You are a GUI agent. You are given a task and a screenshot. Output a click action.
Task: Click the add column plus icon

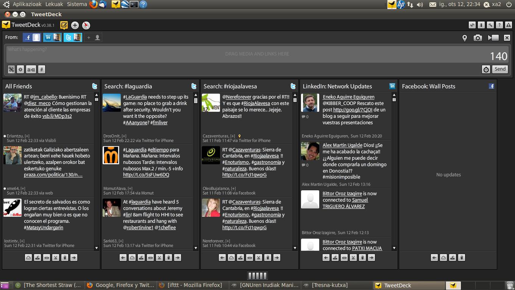[x=75, y=25]
